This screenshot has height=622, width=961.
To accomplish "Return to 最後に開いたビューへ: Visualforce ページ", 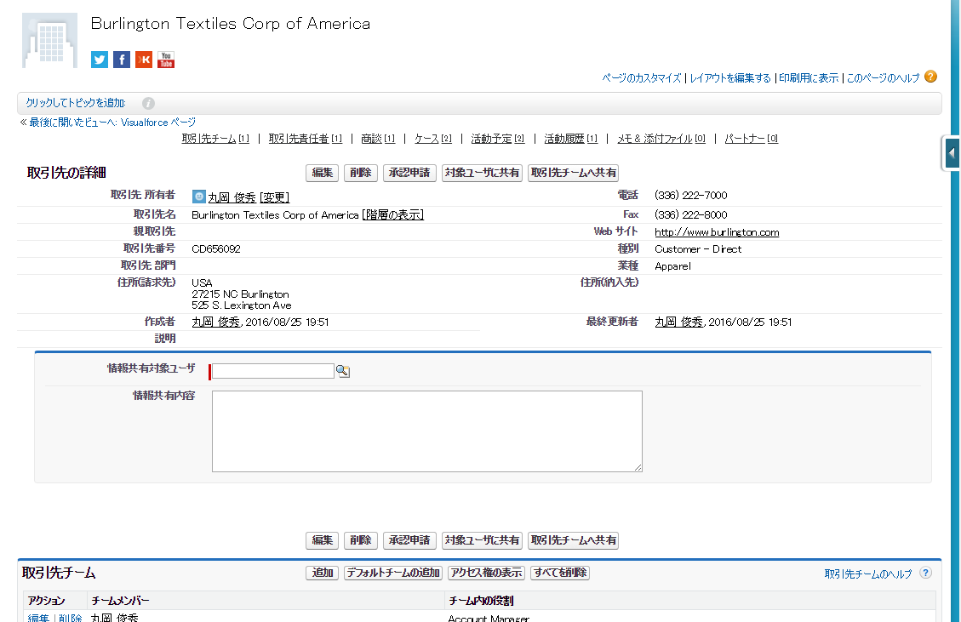I will point(112,123).
